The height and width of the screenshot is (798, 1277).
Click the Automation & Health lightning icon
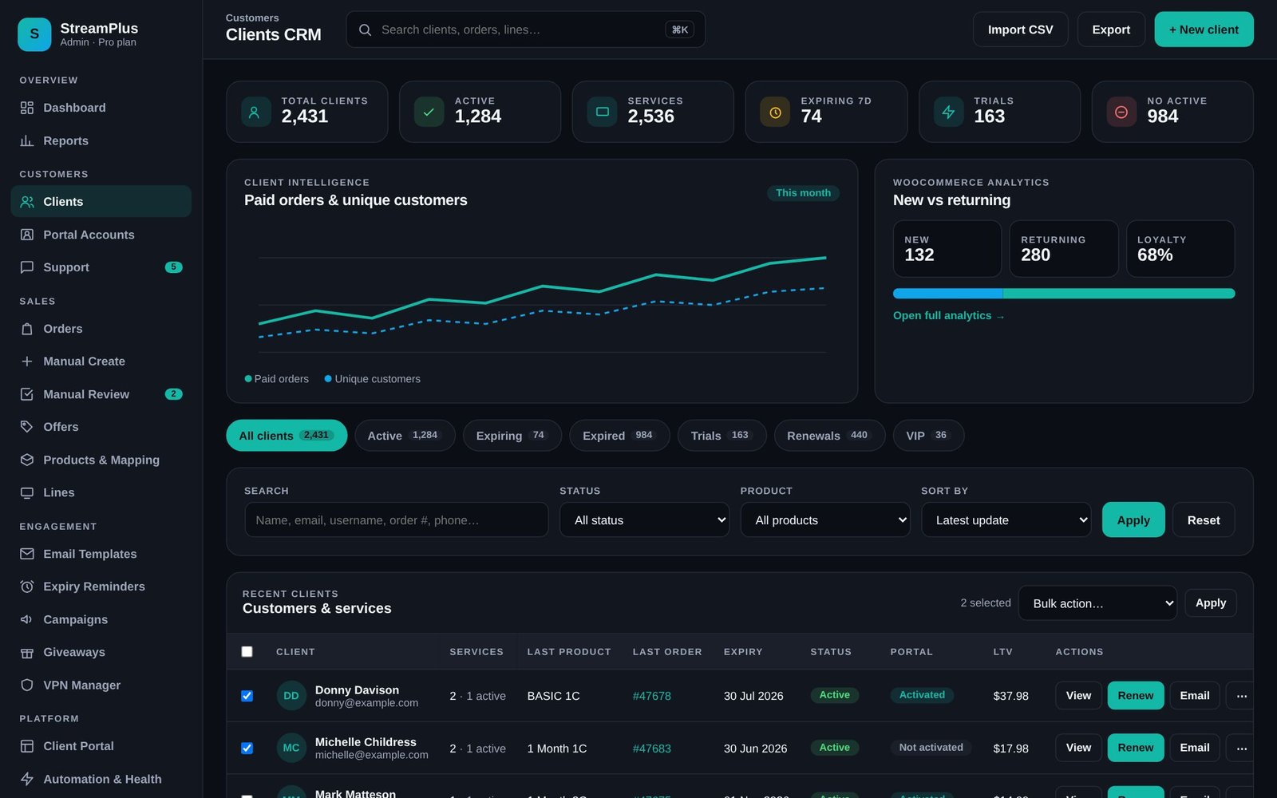point(27,779)
